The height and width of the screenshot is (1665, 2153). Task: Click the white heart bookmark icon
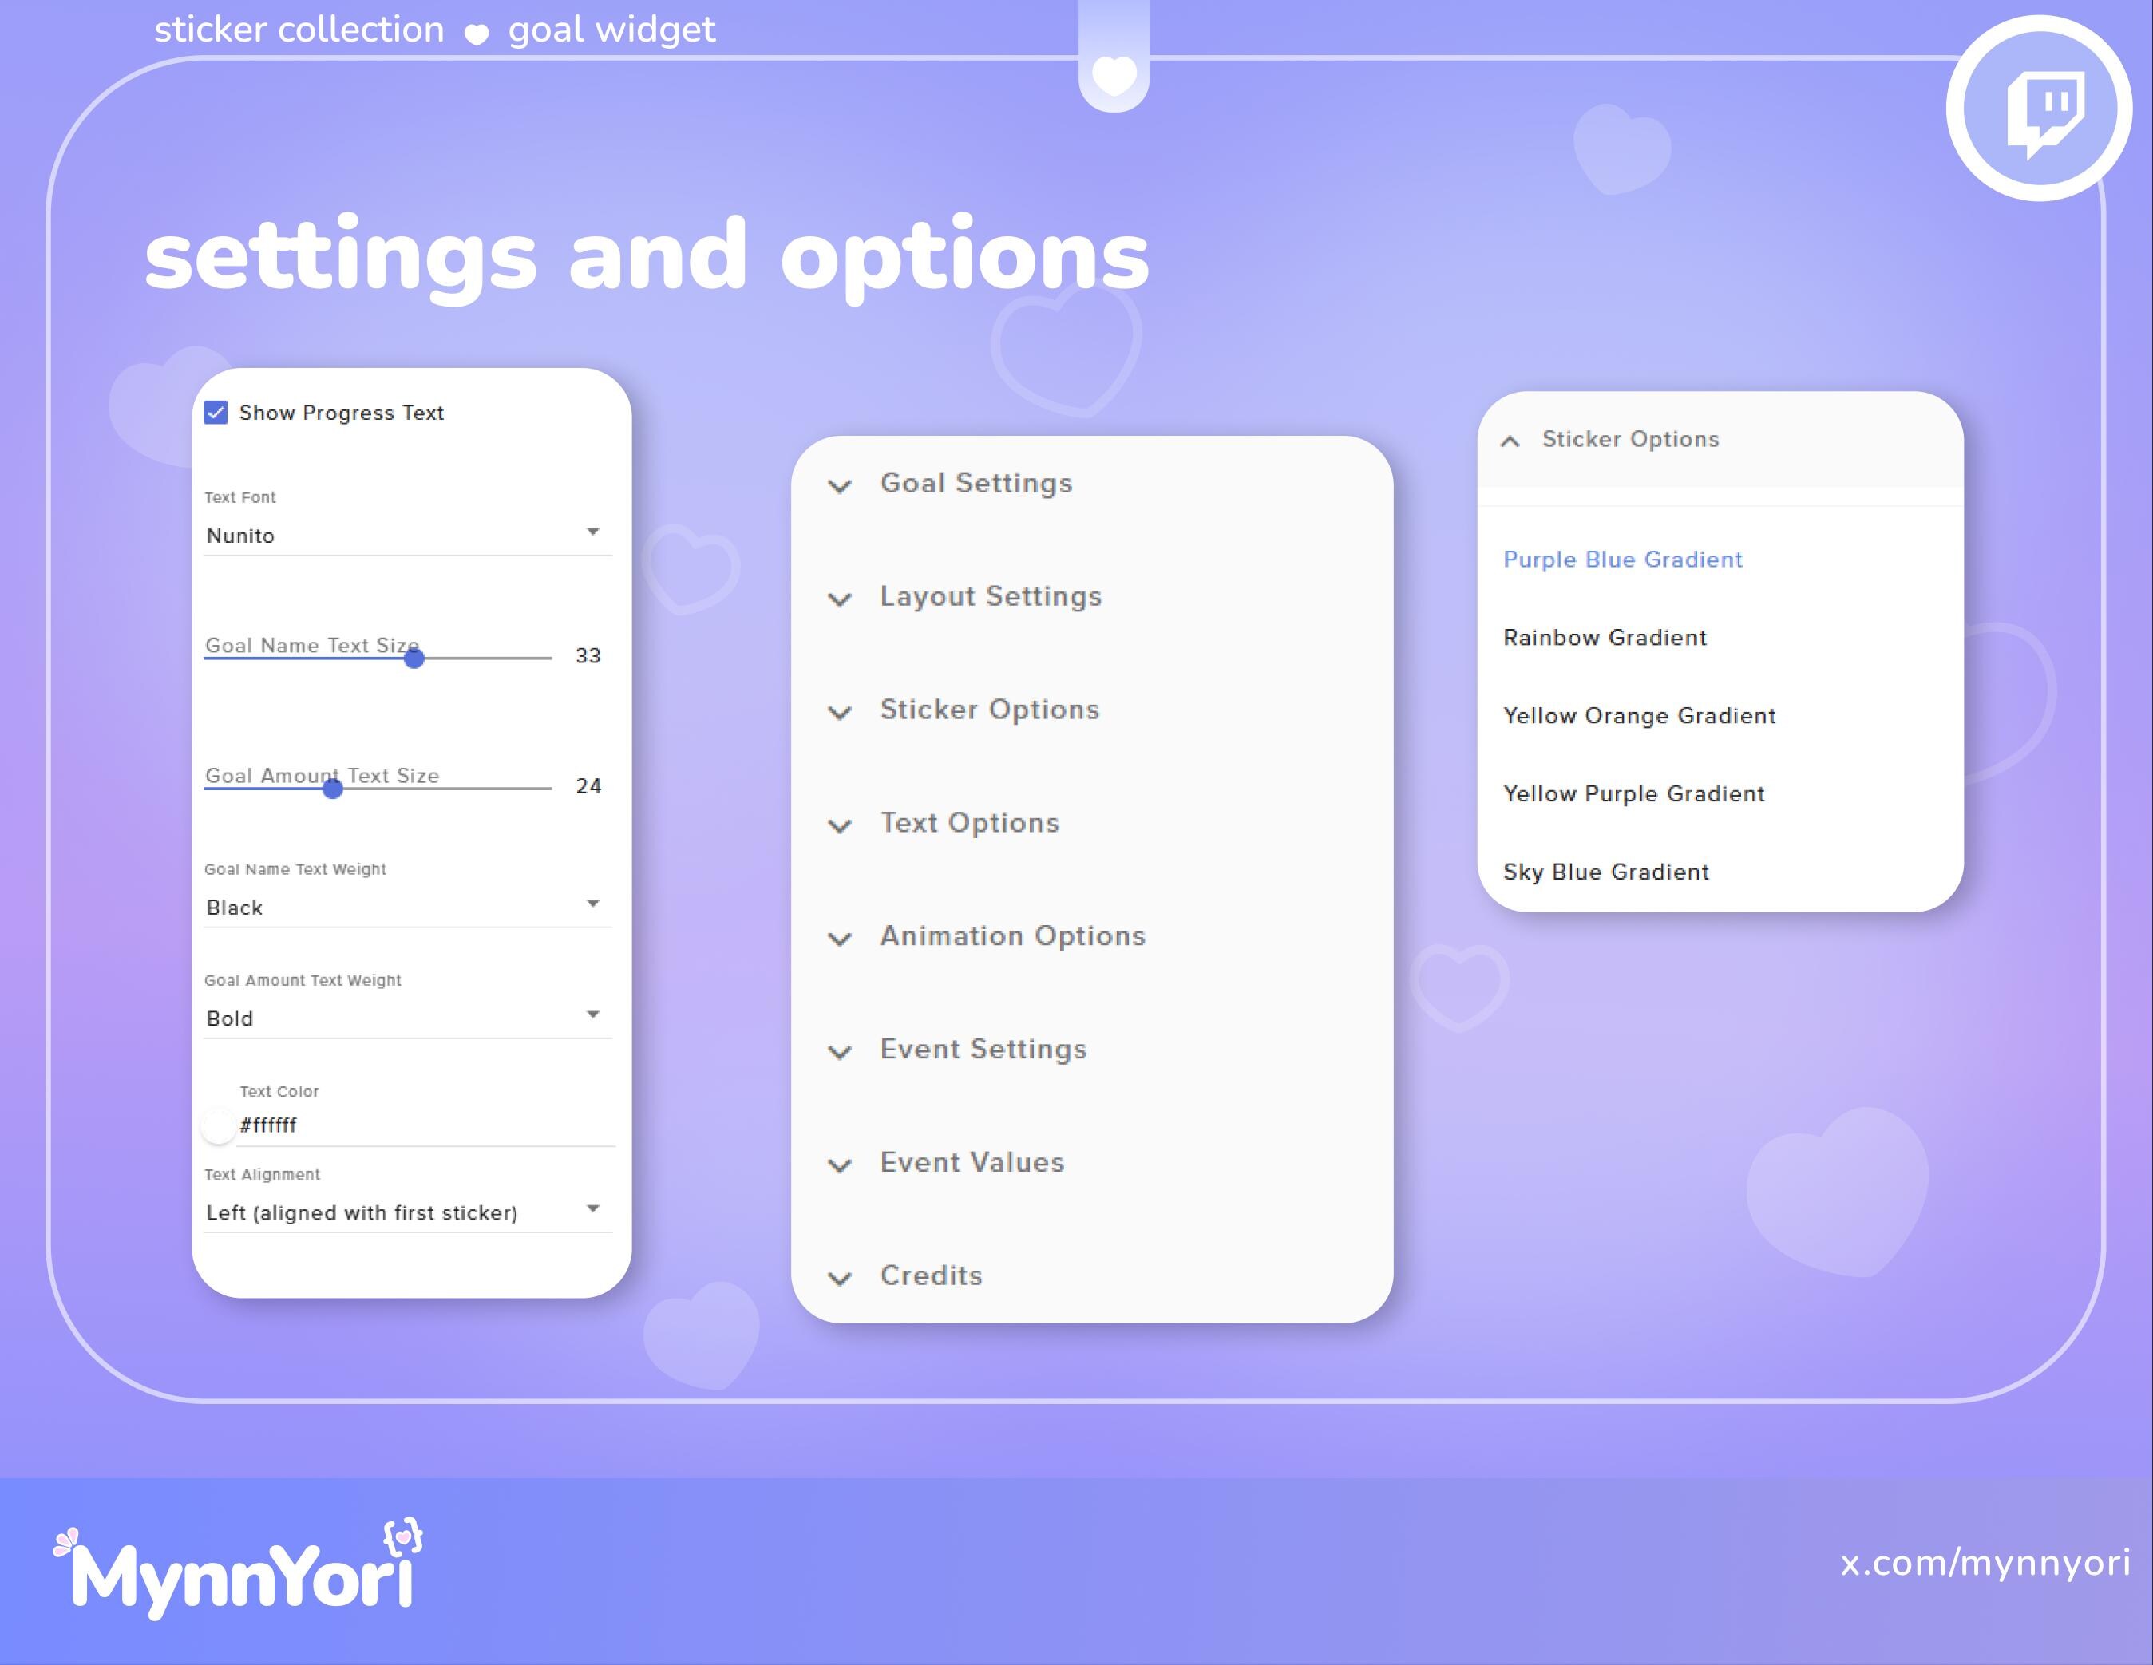[x=1114, y=75]
